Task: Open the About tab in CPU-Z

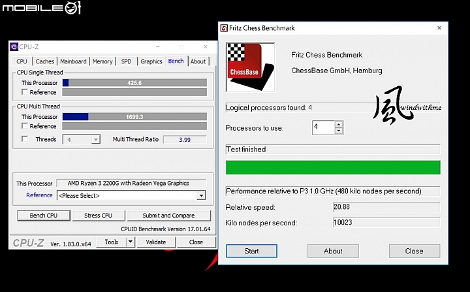Action: (x=198, y=61)
